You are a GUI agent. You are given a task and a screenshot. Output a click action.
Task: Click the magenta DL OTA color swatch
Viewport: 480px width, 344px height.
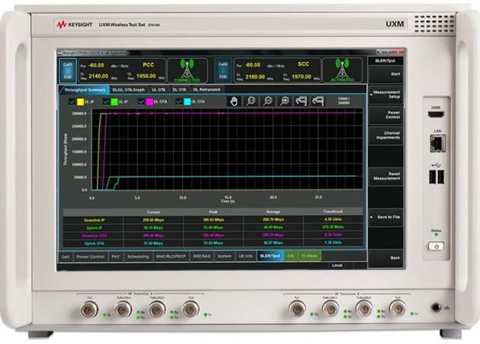pyautogui.click(x=150, y=102)
